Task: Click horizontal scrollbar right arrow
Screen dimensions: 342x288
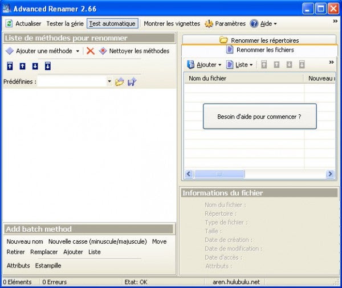Action: [331, 174]
